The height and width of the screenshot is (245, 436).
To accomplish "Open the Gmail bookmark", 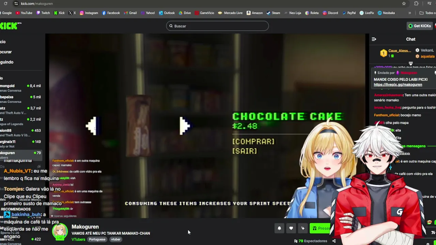I will click(130, 13).
